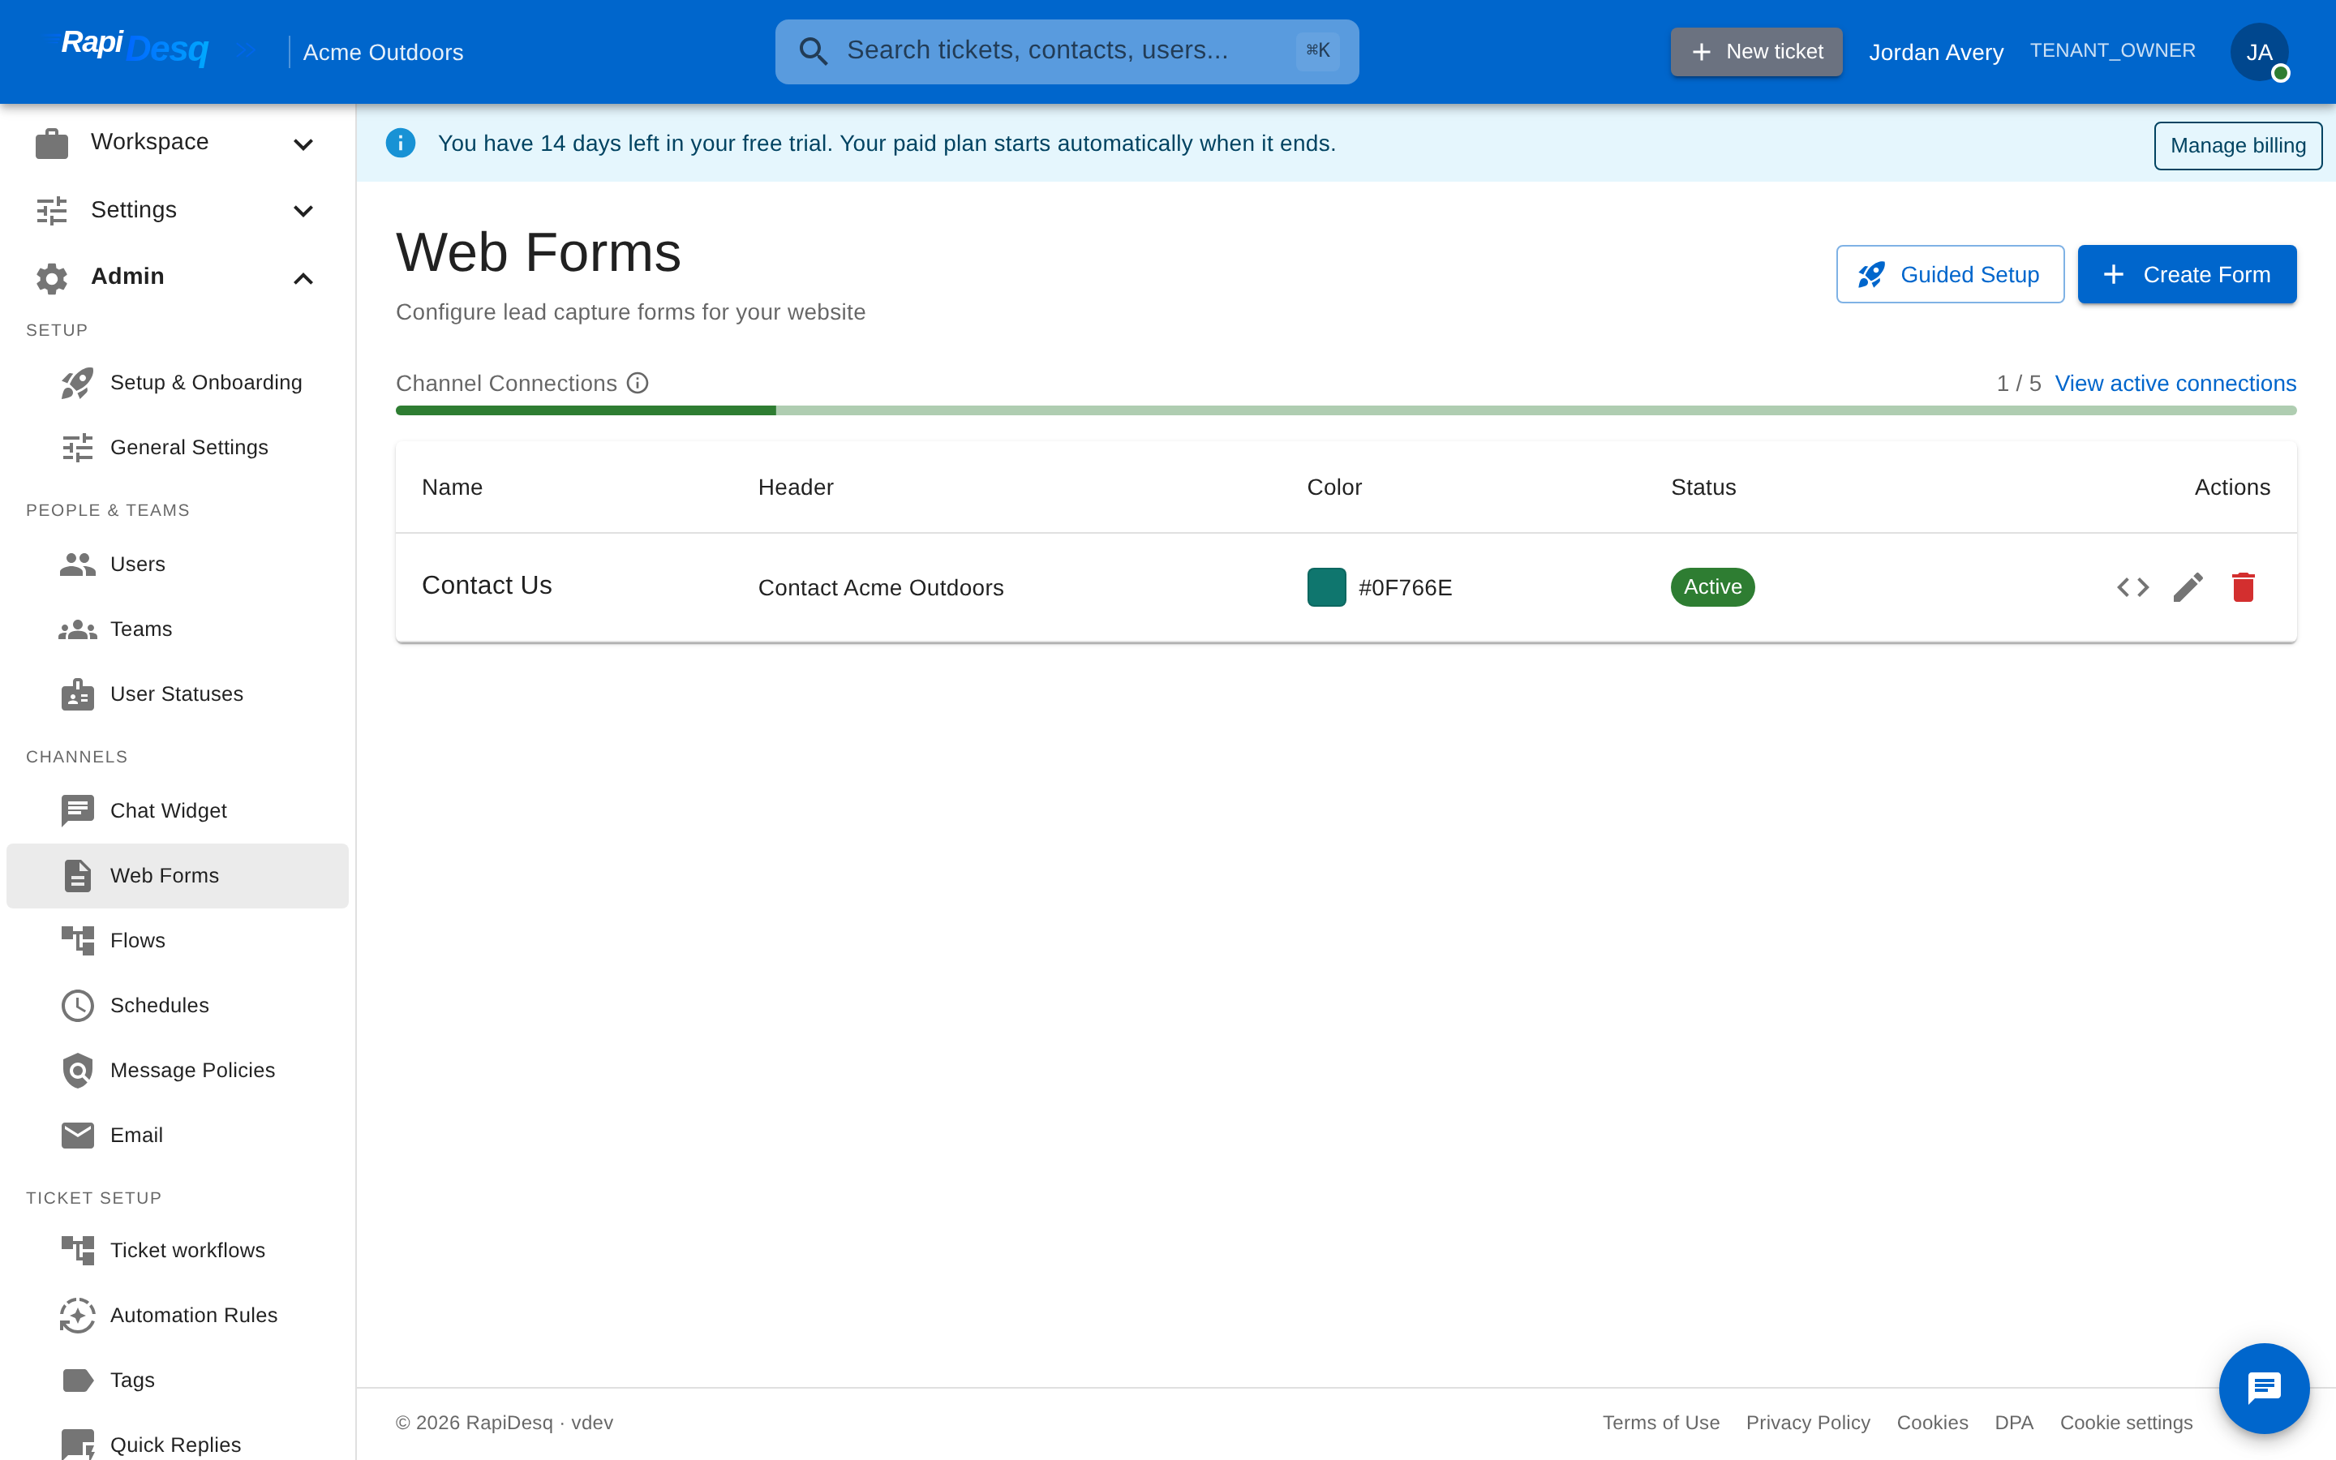This screenshot has height=1460, width=2336.
Task: Create a New ticket
Action: coord(1756,51)
